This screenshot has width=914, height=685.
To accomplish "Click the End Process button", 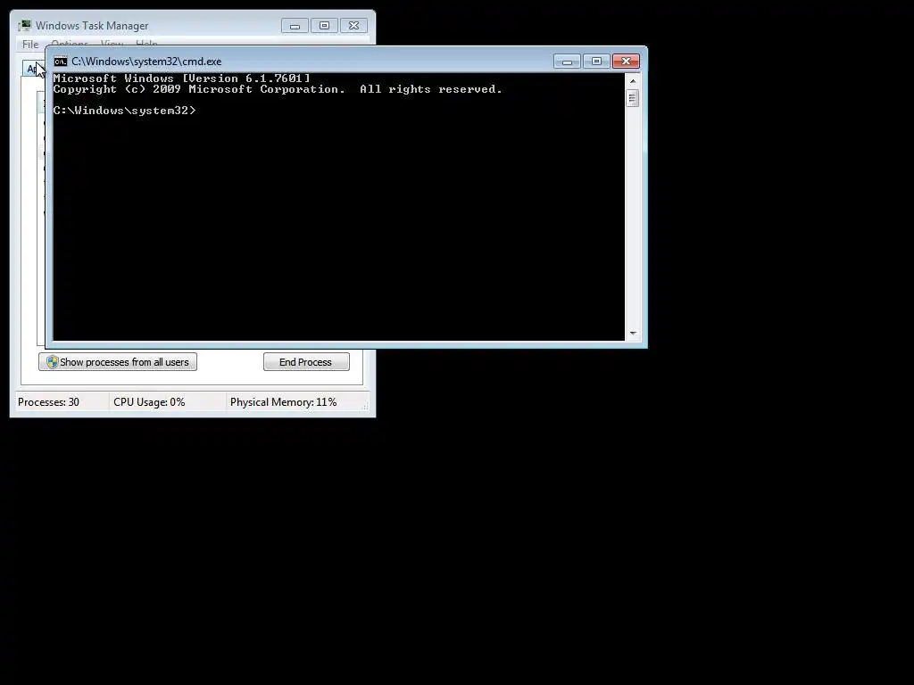I will pos(306,362).
